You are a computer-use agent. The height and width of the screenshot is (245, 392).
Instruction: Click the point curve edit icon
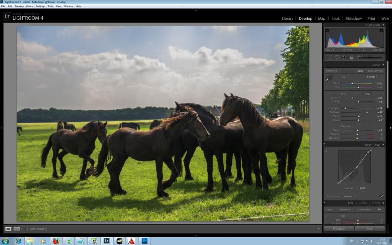point(381,196)
